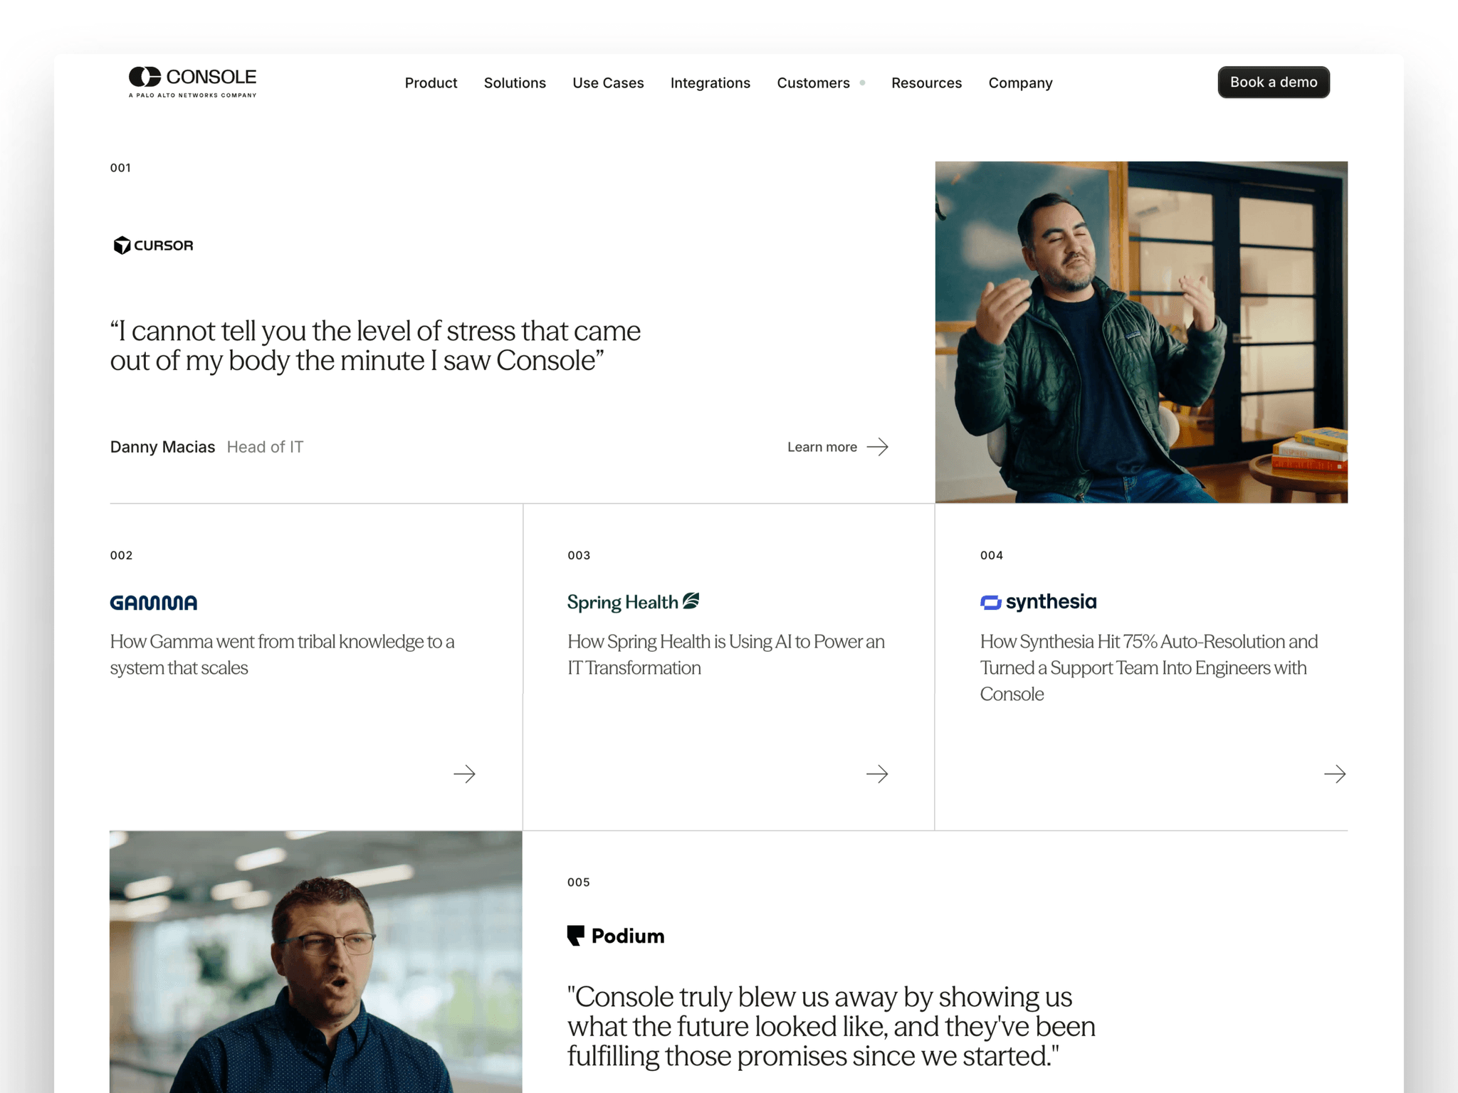Click the Cursor quote about stress
The height and width of the screenshot is (1093, 1458).
(375, 346)
